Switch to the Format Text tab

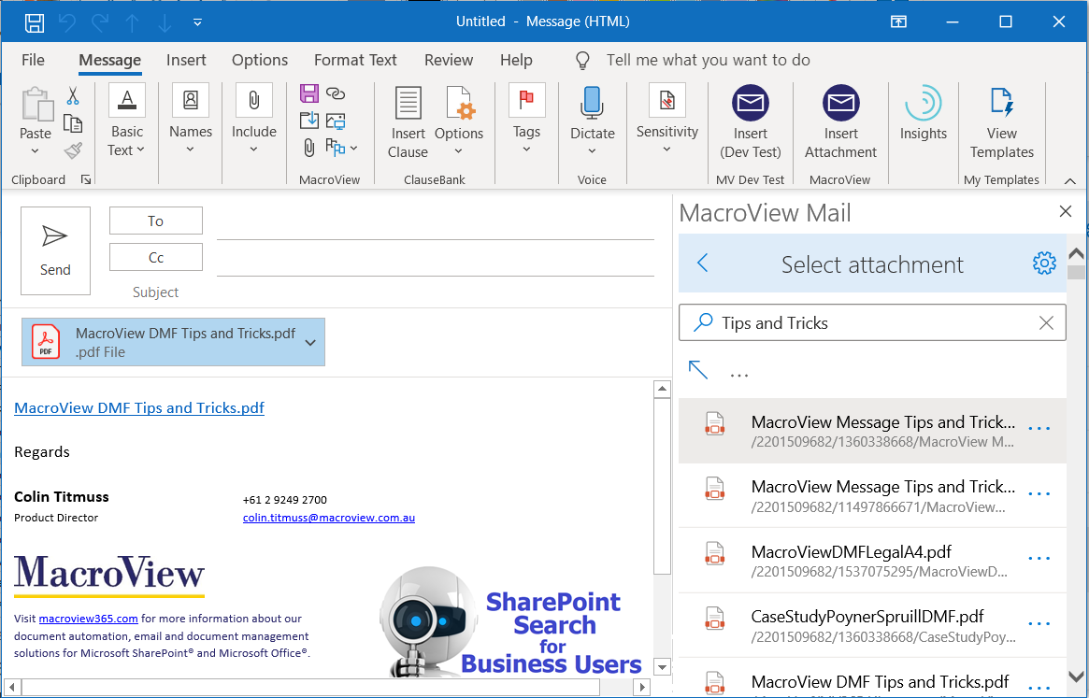355,60
